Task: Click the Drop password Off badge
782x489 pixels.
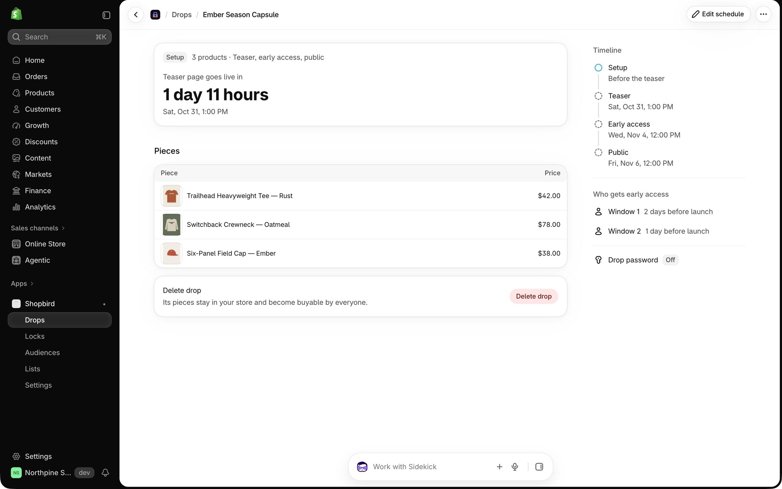Action: pyautogui.click(x=670, y=260)
